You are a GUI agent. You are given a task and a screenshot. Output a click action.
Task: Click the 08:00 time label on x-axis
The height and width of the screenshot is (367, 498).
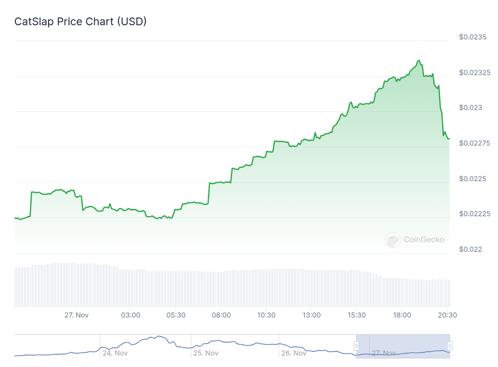pyautogui.click(x=221, y=315)
